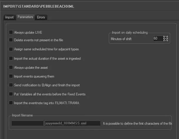Image resolution: width=179 pixels, height=139 pixels.
Task: Switch to the Import tab
Action: (9, 18)
